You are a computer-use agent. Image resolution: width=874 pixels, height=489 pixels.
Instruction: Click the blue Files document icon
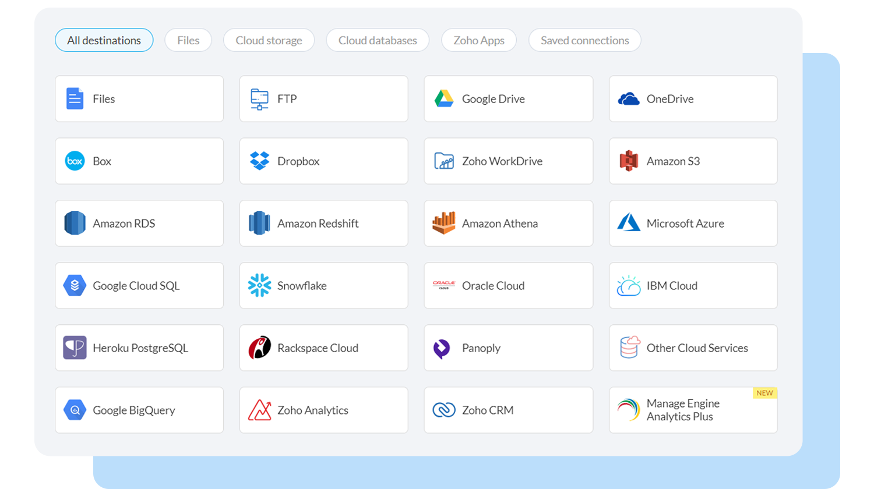(x=75, y=99)
